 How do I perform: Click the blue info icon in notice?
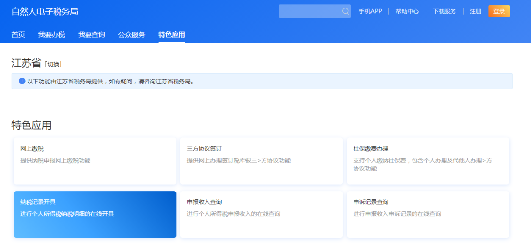tap(22, 81)
